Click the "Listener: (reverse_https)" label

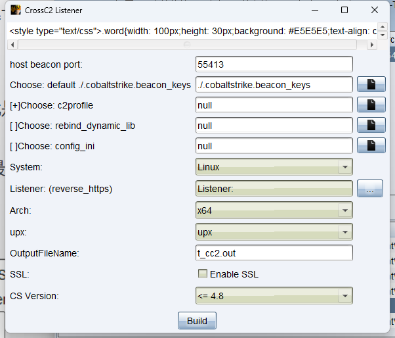click(61, 189)
